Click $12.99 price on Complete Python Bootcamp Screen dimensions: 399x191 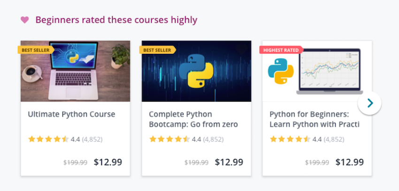(x=229, y=162)
